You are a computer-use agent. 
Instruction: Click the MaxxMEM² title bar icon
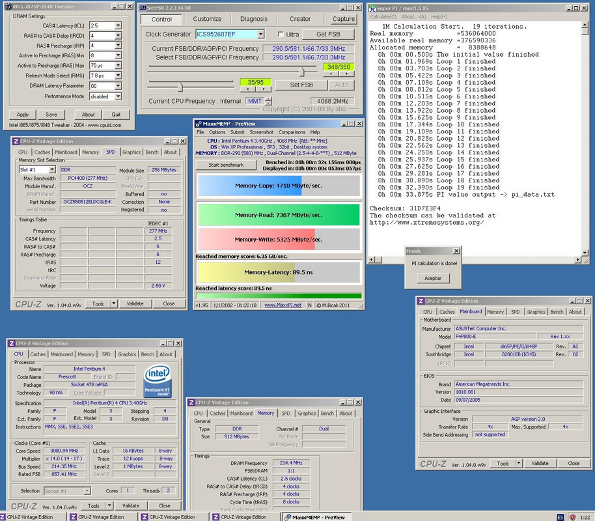pos(199,124)
